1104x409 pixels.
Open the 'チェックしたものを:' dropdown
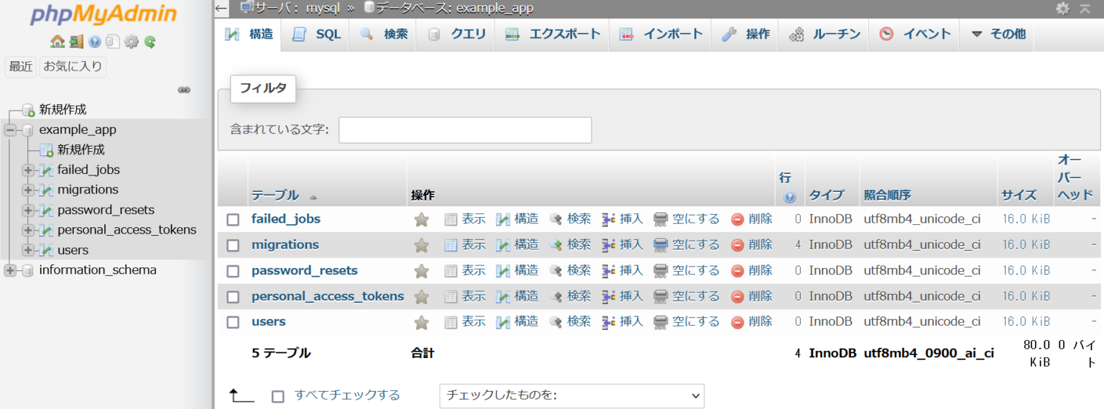(x=571, y=395)
